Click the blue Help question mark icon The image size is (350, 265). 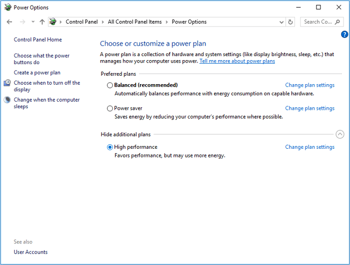tap(344, 35)
